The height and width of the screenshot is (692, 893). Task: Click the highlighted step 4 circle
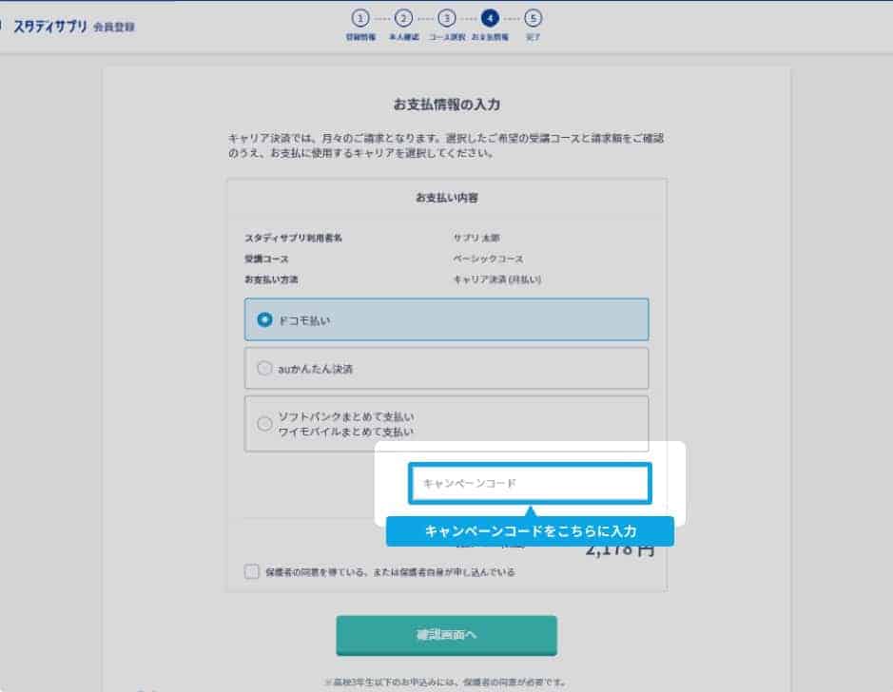pos(490,18)
